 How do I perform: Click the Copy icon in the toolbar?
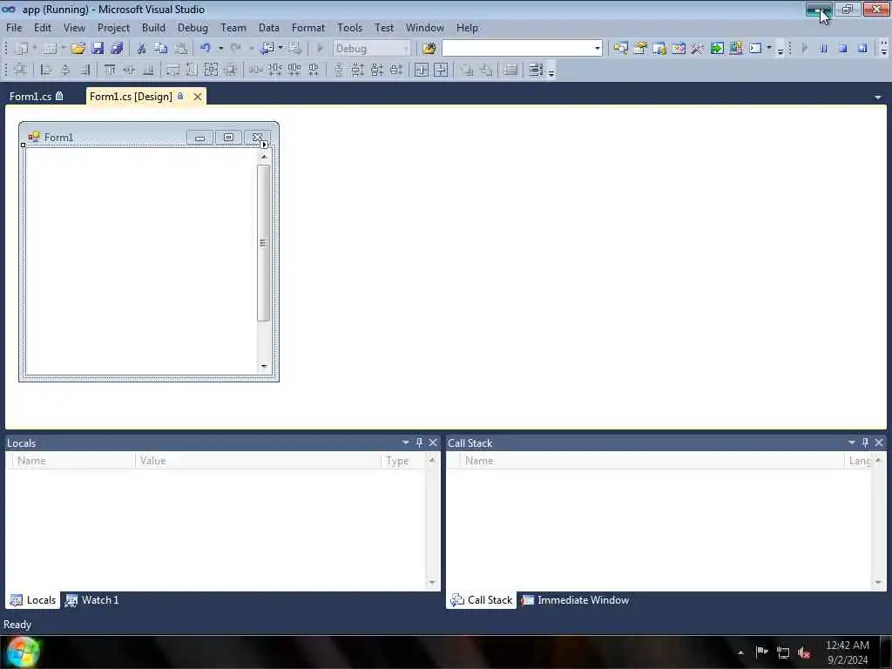[x=161, y=49]
